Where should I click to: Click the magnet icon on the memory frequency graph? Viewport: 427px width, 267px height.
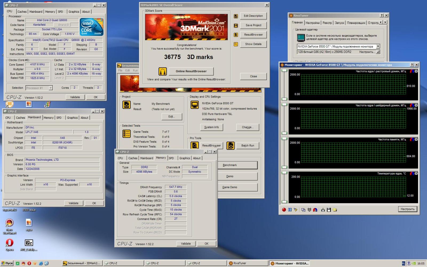click(x=412, y=139)
